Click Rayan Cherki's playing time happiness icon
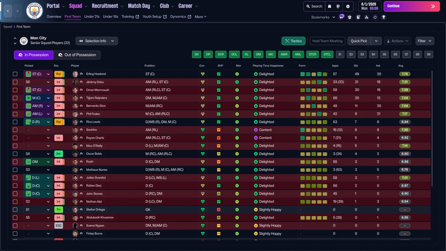This screenshot has width=446, height=251. [x=256, y=138]
